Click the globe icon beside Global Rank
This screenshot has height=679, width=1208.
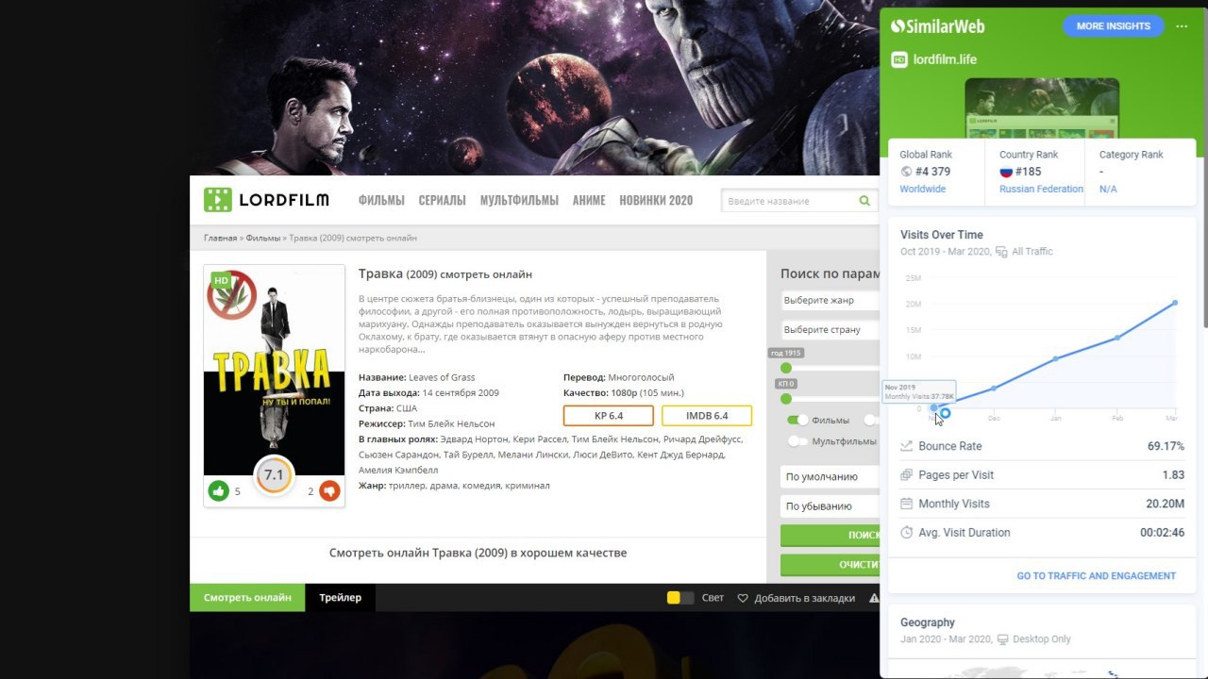906,172
